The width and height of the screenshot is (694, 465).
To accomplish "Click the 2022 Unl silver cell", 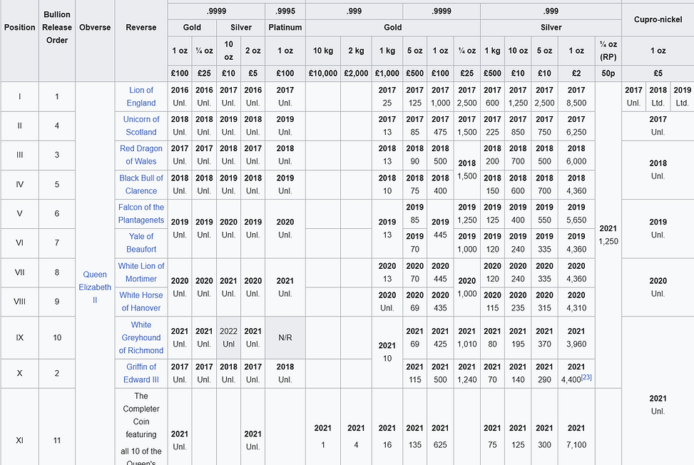I will tap(228, 337).
